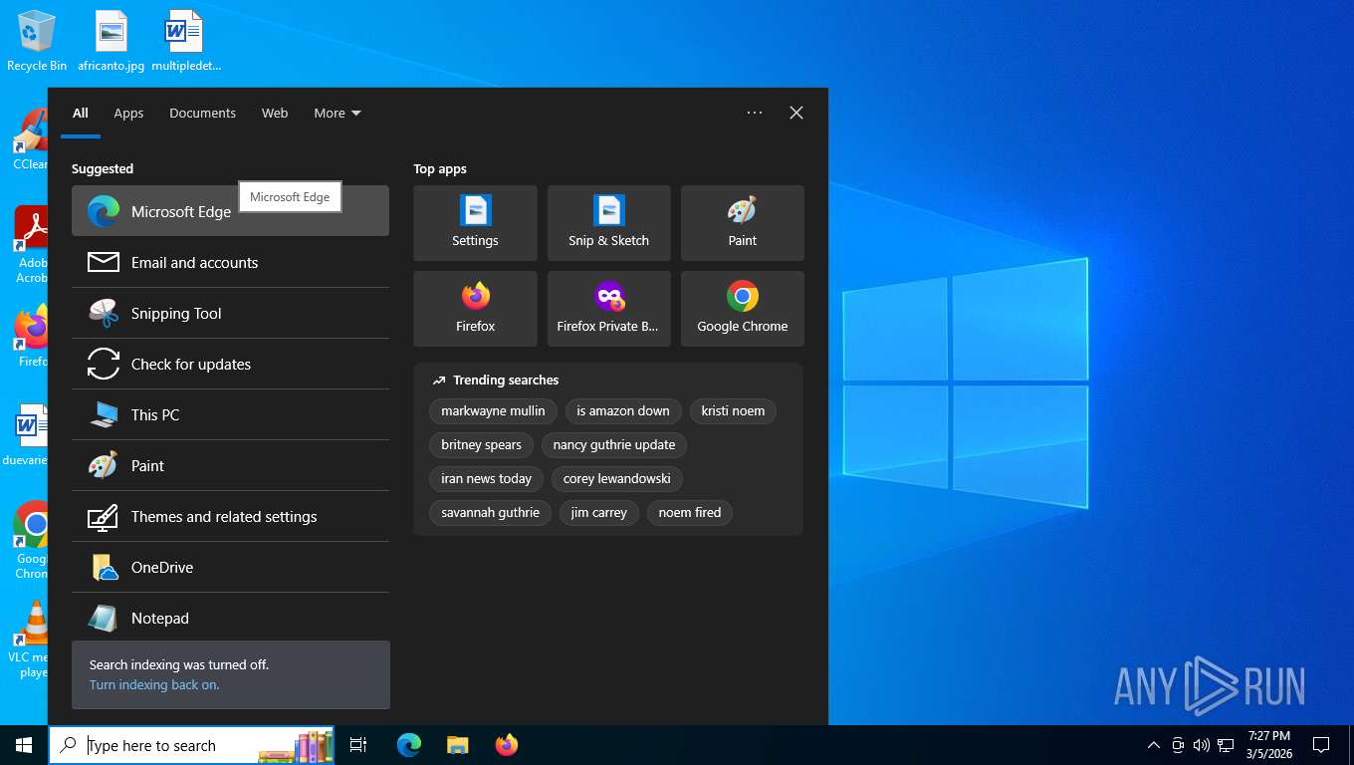Open This PC from suggestions
1354x765 pixels.
click(230, 414)
